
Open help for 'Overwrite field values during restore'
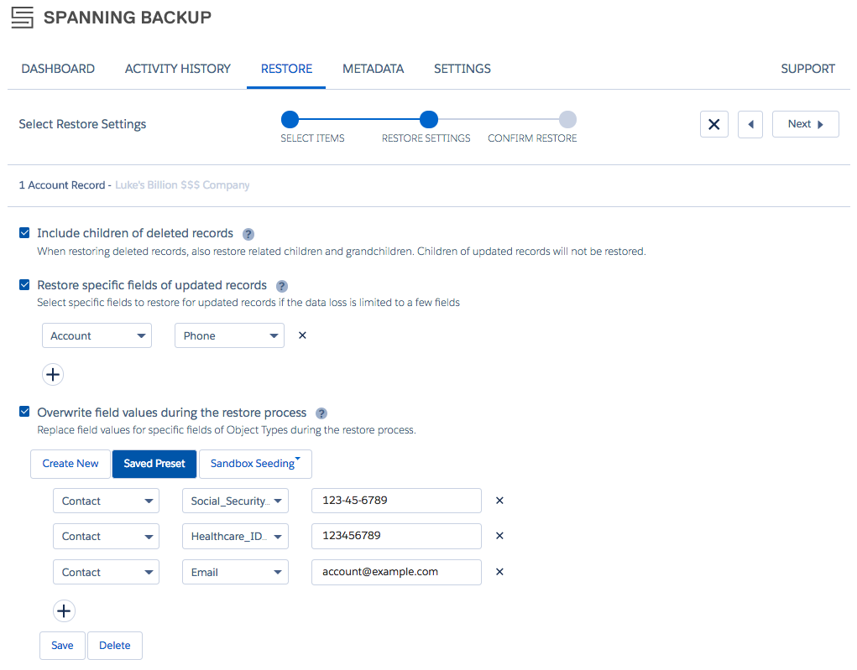(321, 413)
